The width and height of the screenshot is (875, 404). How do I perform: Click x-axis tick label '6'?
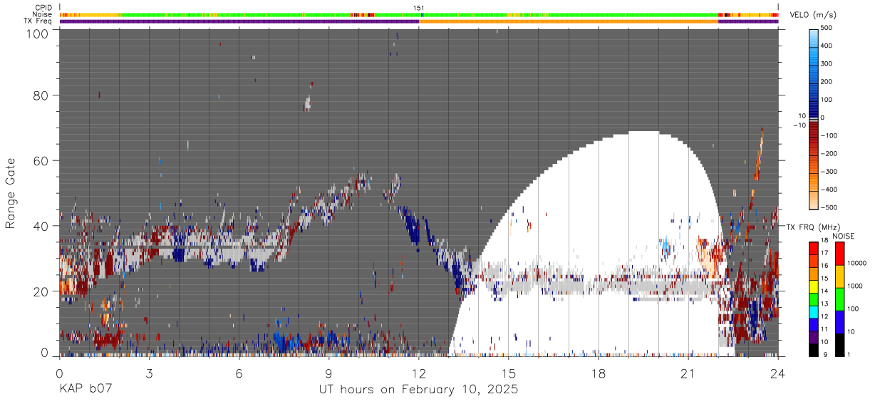[x=239, y=373]
